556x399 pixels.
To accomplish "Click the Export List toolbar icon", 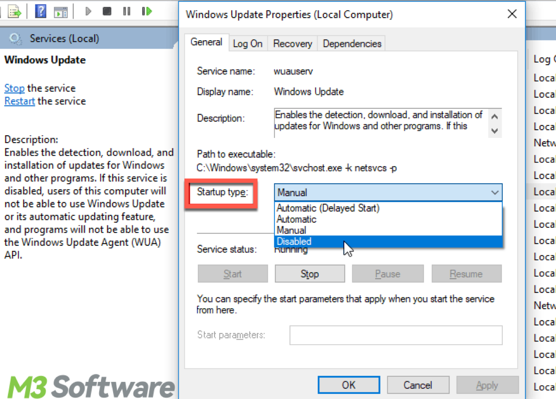I will click(x=15, y=11).
